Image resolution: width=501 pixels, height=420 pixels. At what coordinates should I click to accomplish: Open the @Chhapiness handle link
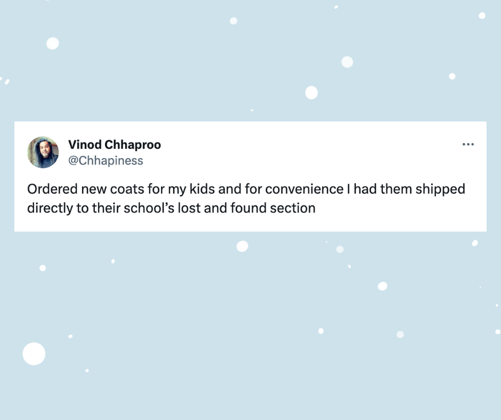coord(106,160)
